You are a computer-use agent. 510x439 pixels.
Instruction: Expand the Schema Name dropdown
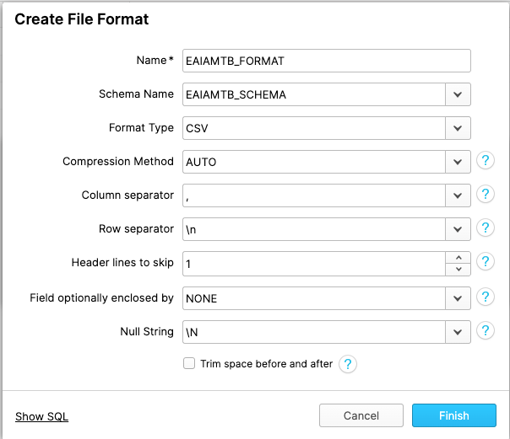point(458,94)
